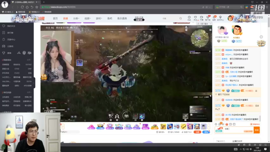Click the chat message input field
270x152 pixels.
pyautogui.click(x=238, y=130)
